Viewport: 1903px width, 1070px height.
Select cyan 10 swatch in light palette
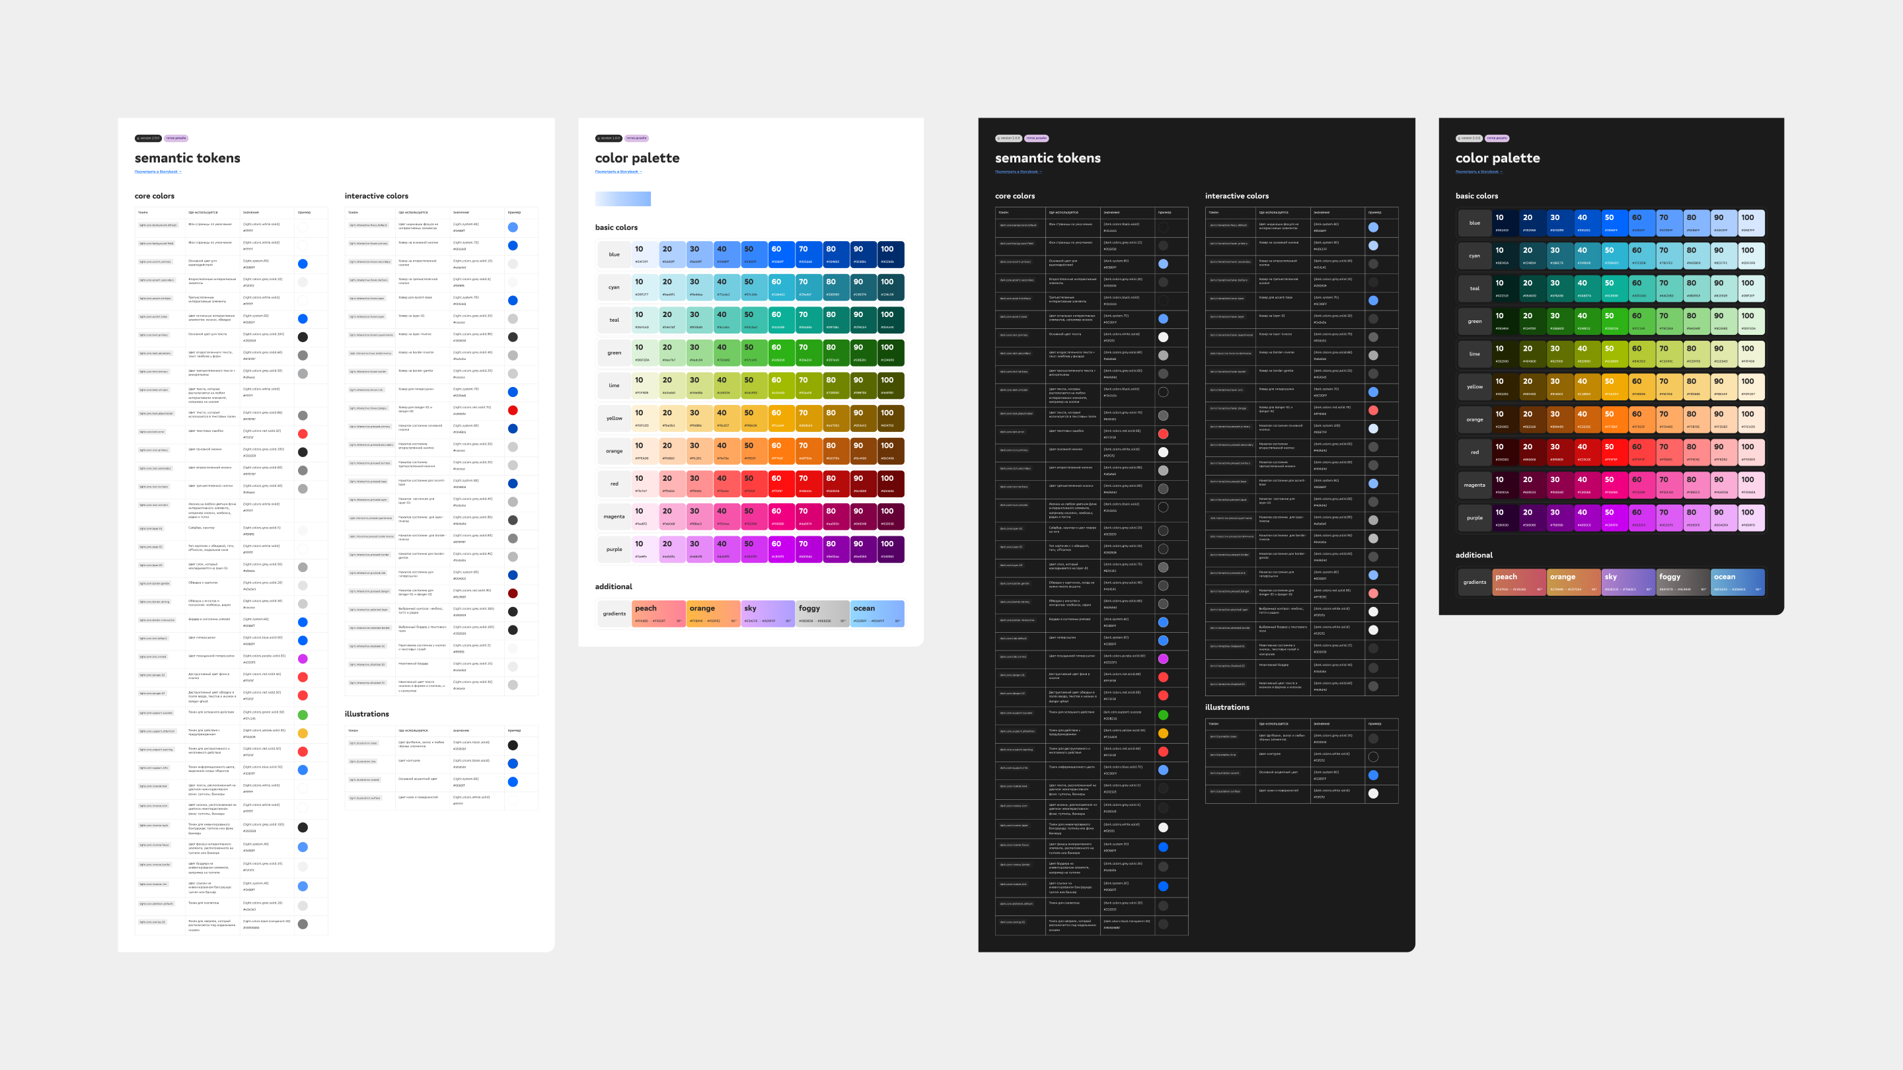645,287
